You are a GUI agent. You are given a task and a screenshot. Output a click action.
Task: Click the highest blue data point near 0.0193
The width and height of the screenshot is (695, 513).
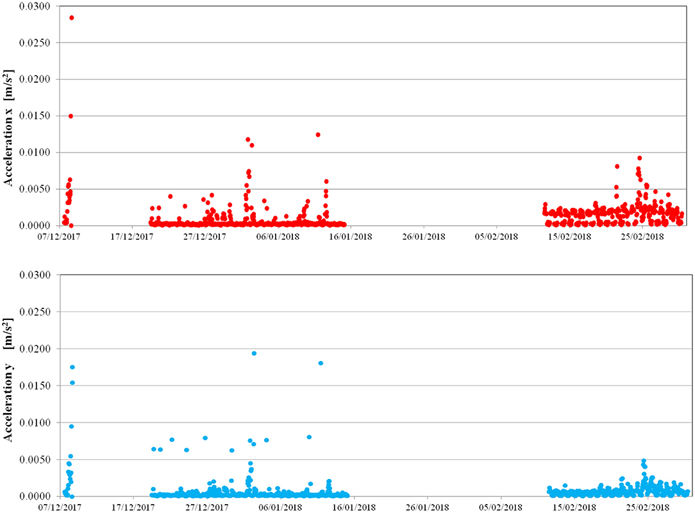pos(254,353)
